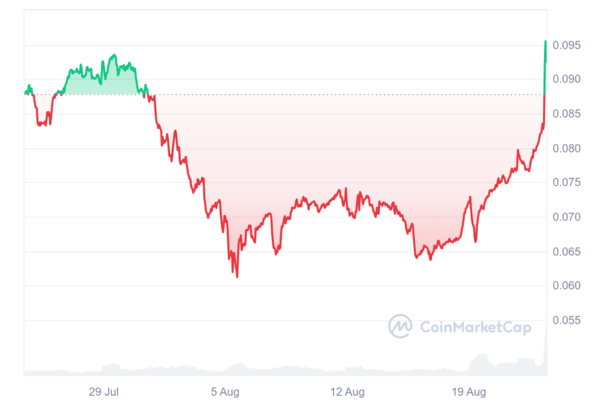Click the 0.055 price axis label
Viewport: 613px width, 409px height.
(x=566, y=320)
